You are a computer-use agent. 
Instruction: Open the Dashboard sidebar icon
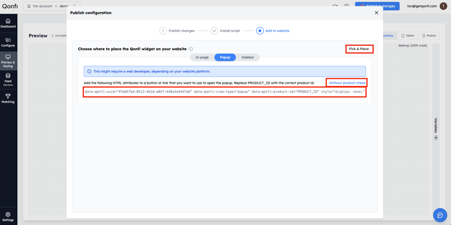[x=8, y=23]
